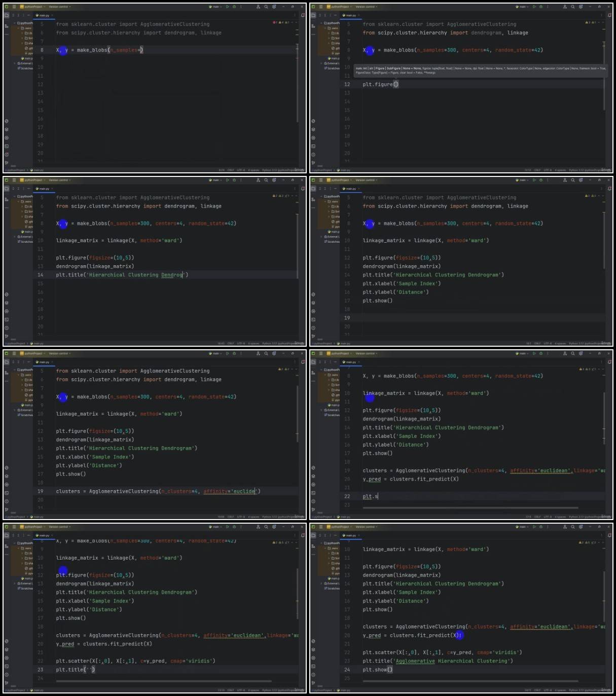
Task: Open Notifications in the window typing plt.s
Action: point(610,362)
